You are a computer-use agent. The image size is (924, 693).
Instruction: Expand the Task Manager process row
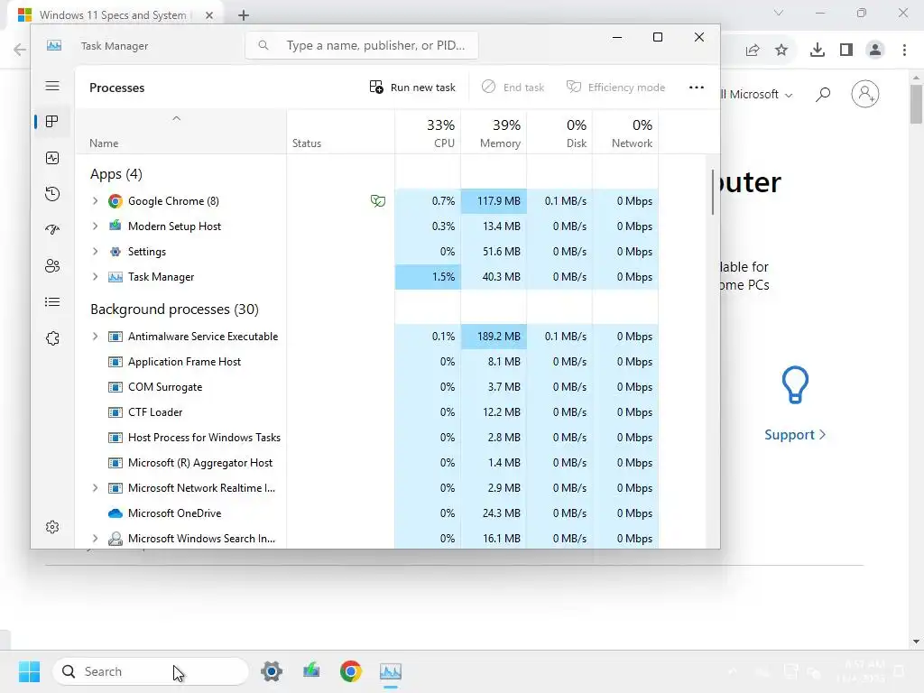tap(95, 277)
